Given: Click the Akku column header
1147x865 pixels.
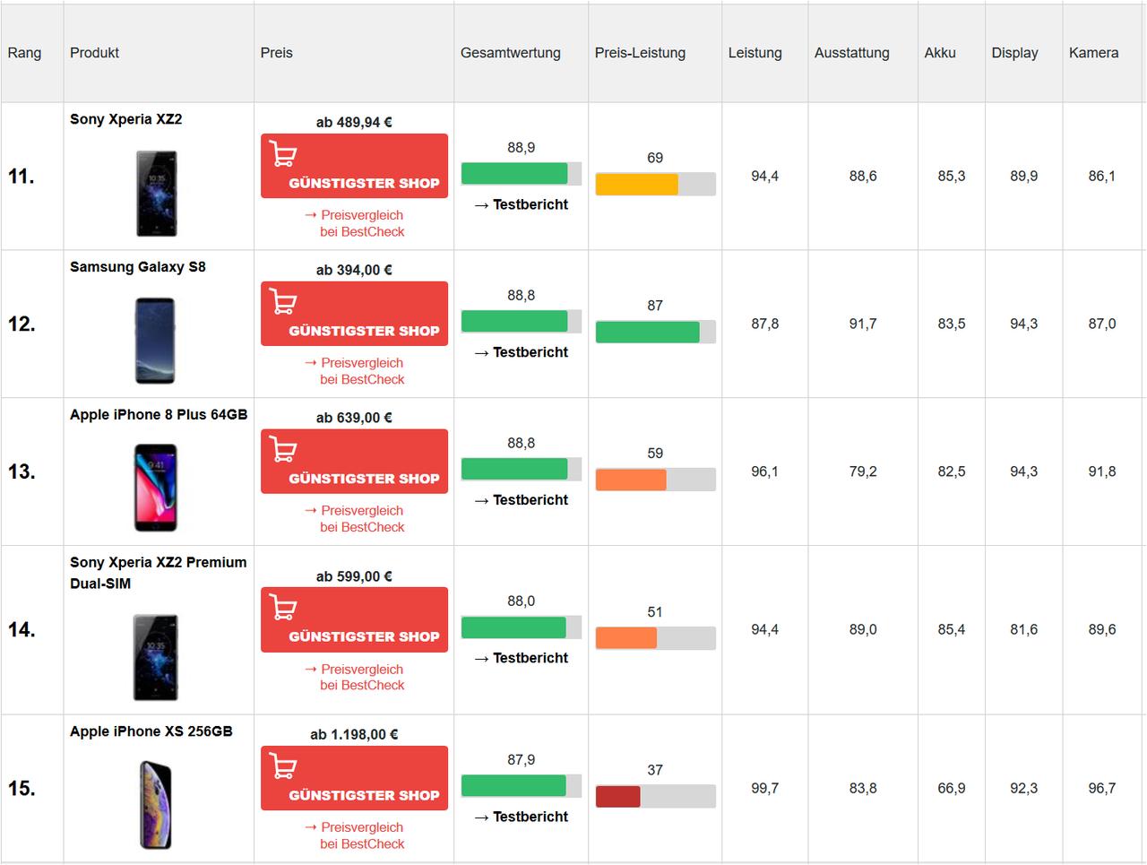Looking at the screenshot, I should point(940,53).
